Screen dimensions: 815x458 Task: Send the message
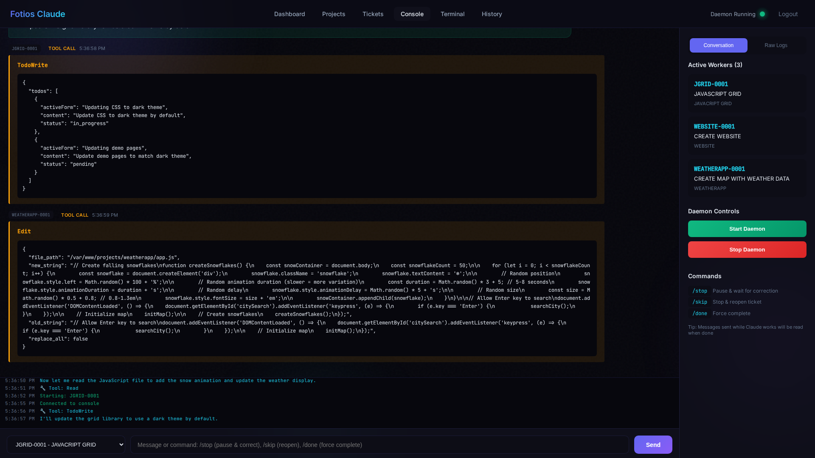click(x=653, y=444)
